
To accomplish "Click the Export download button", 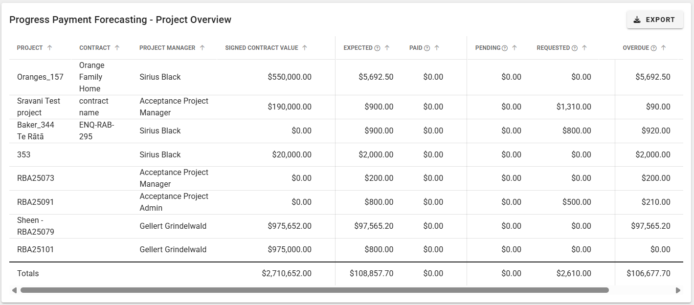I will (x=654, y=20).
